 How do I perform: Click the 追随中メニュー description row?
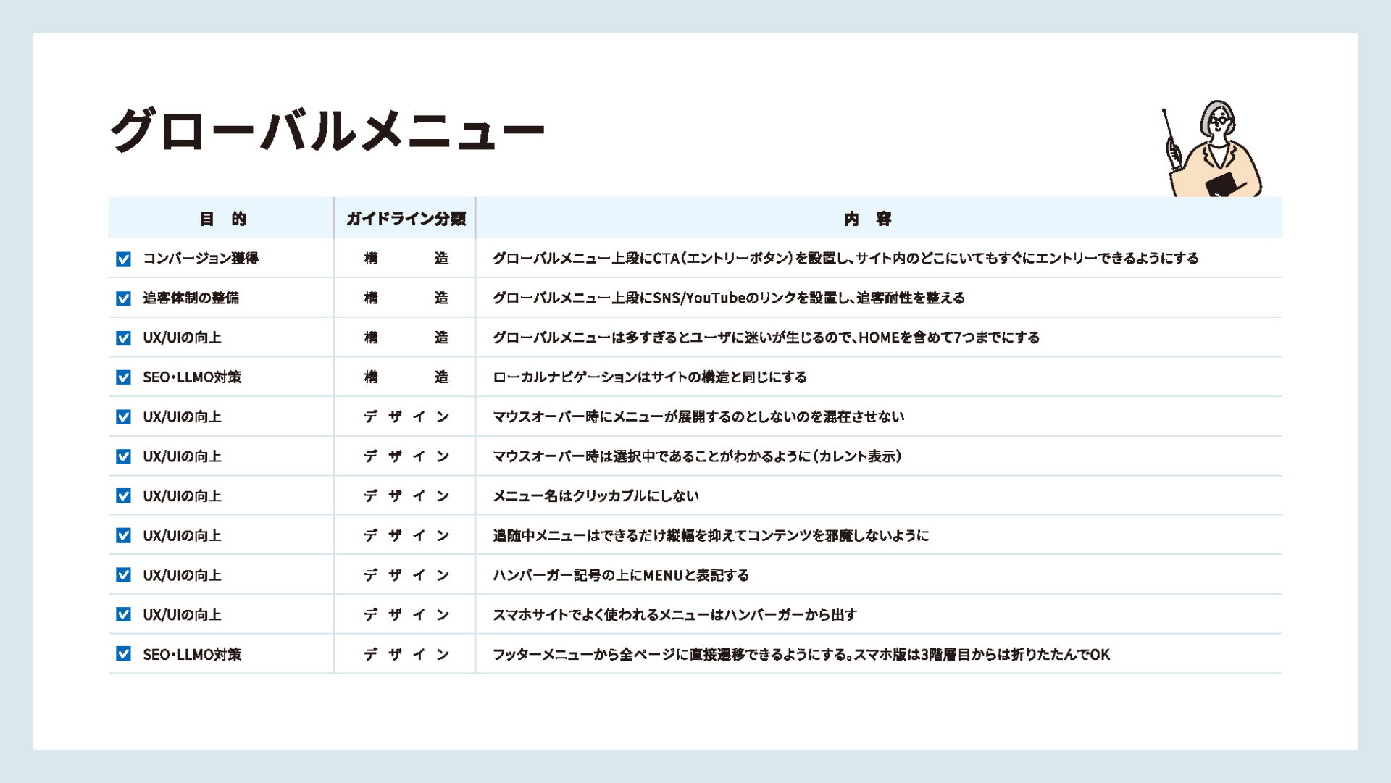710,536
